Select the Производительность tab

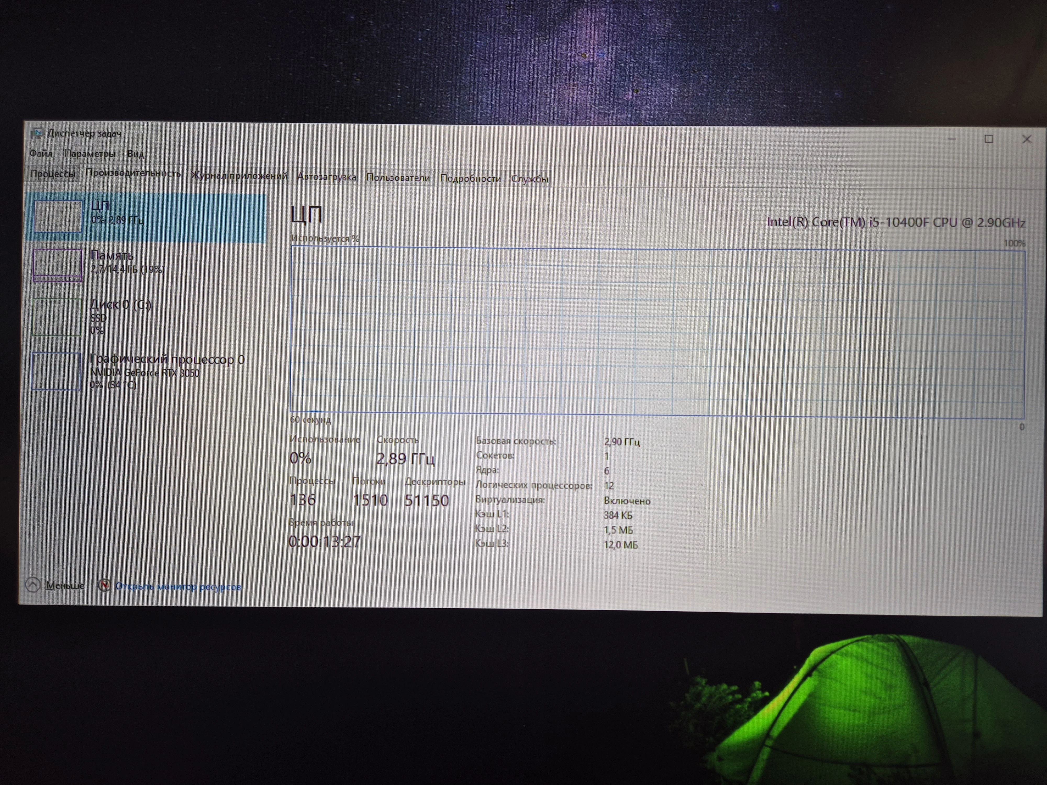133,173
